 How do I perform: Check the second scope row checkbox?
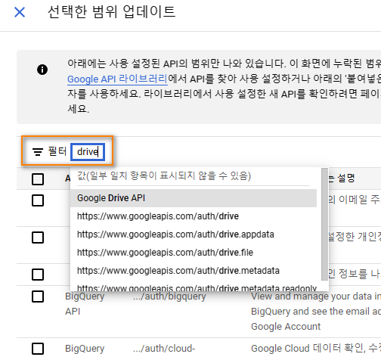click(38, 237)
